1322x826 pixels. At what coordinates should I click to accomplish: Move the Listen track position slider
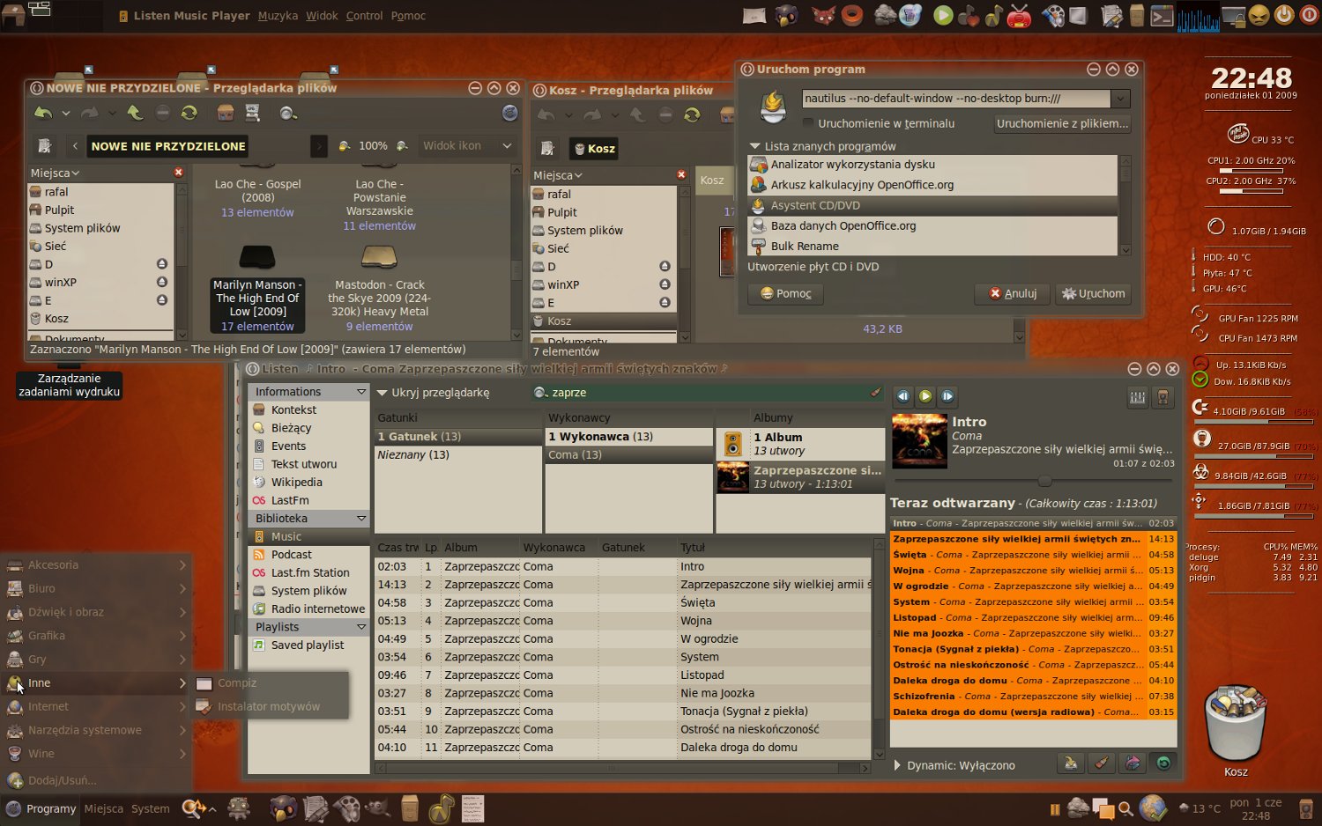[x=1044, y=481]
